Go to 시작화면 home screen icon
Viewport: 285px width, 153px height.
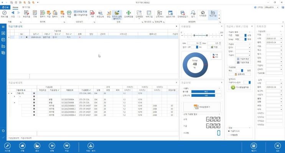coord(203,14)
